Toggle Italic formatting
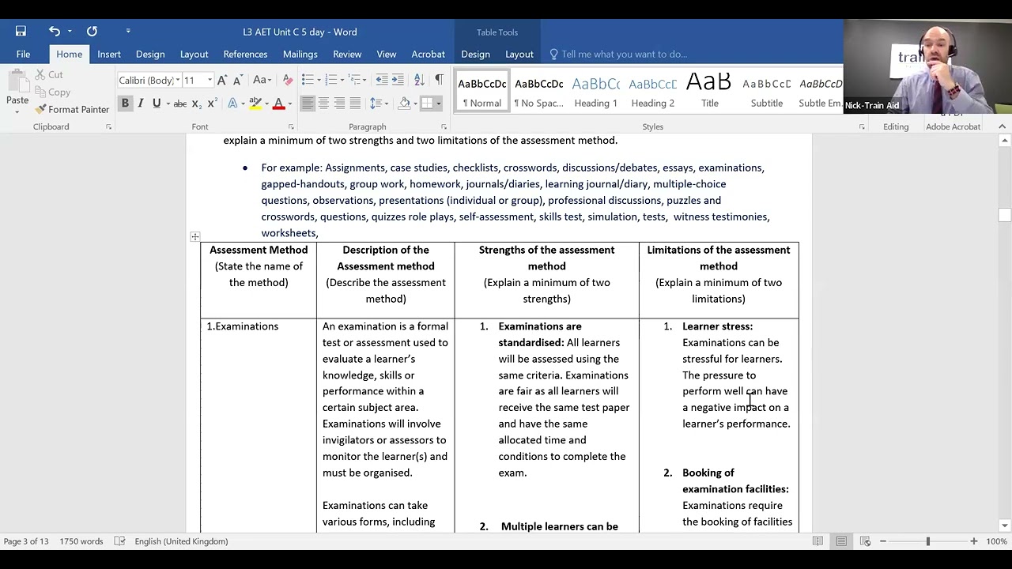The image size is (1012, 569). point(141,104)
